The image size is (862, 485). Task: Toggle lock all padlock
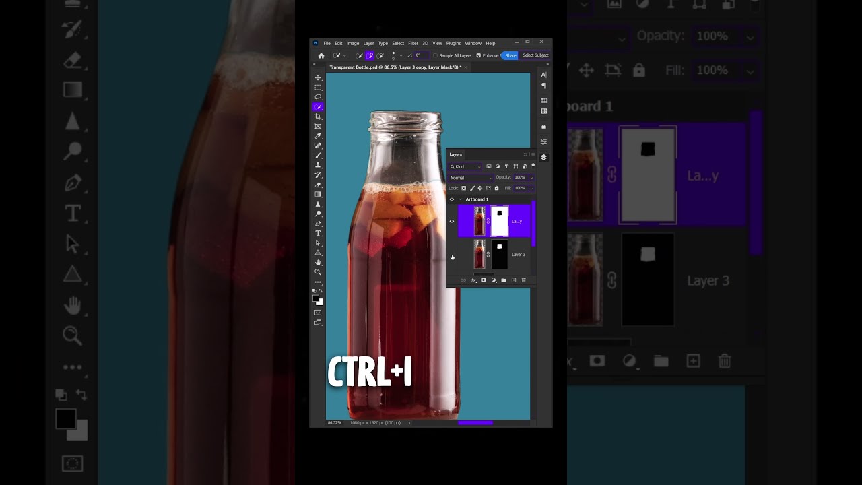(x=497, y=188)
